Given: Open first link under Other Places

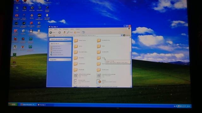Looking at the screenshot, I should point(56,46).
